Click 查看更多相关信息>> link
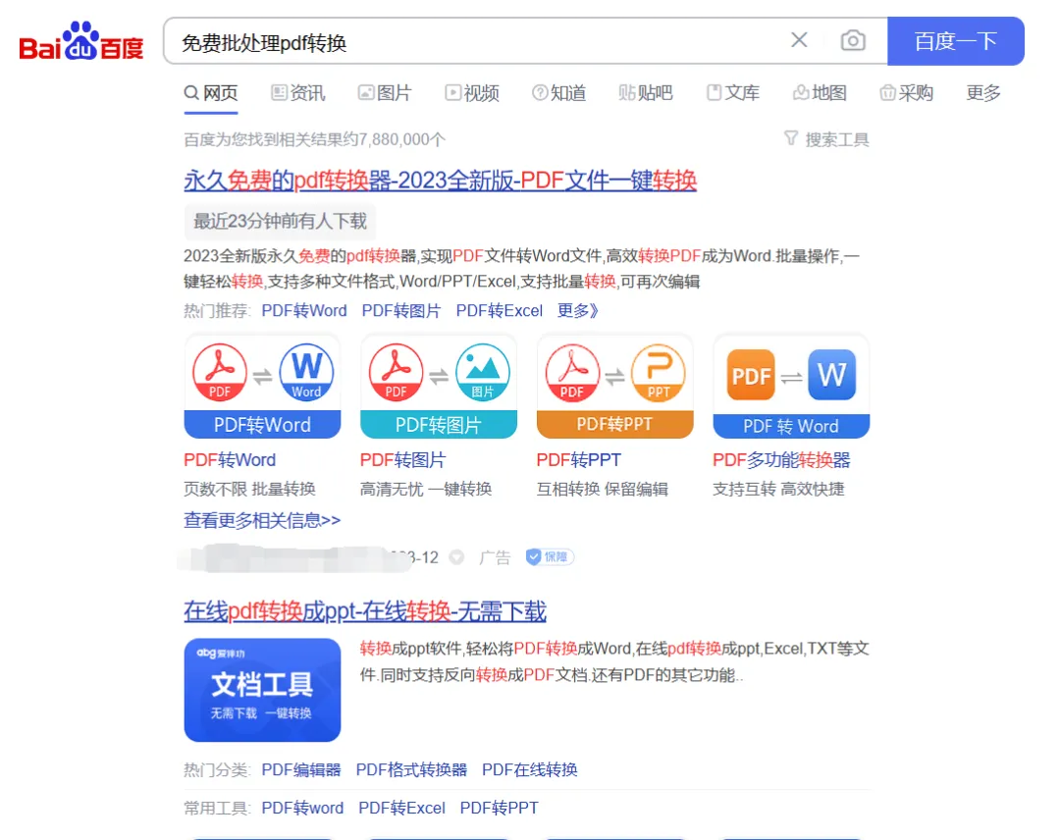 (x=262, y=520)
